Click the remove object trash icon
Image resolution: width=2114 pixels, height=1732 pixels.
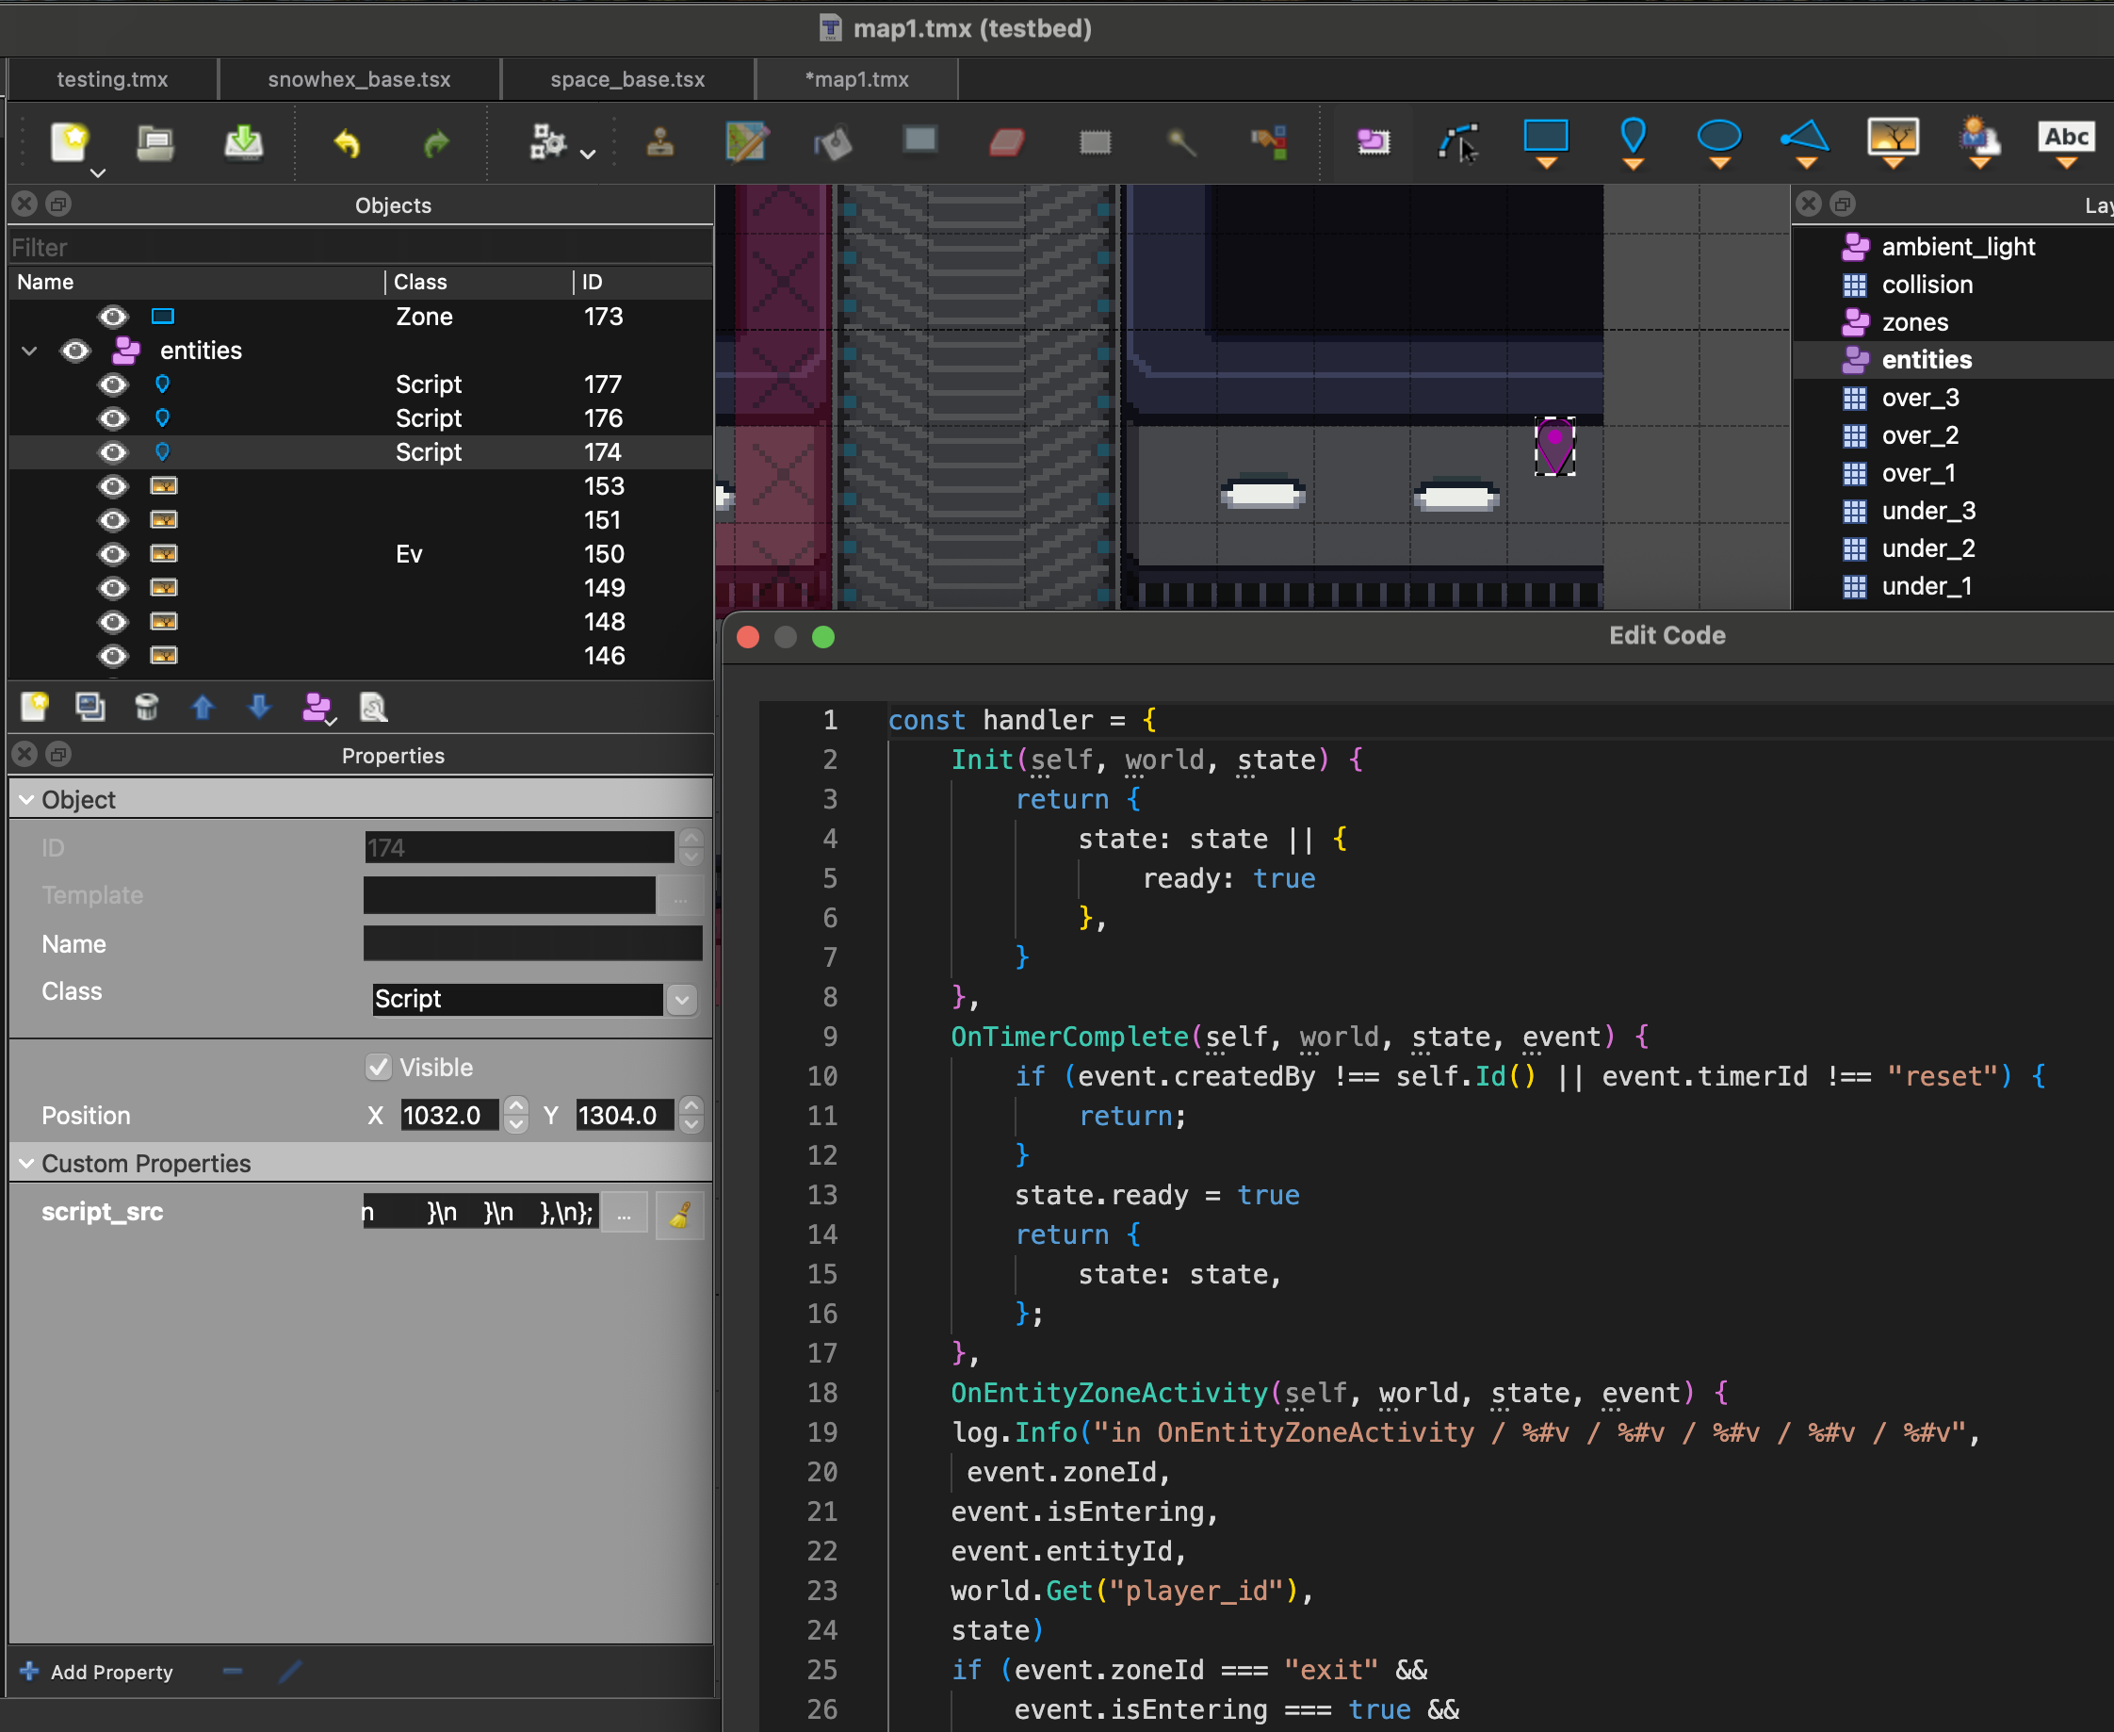147,708
